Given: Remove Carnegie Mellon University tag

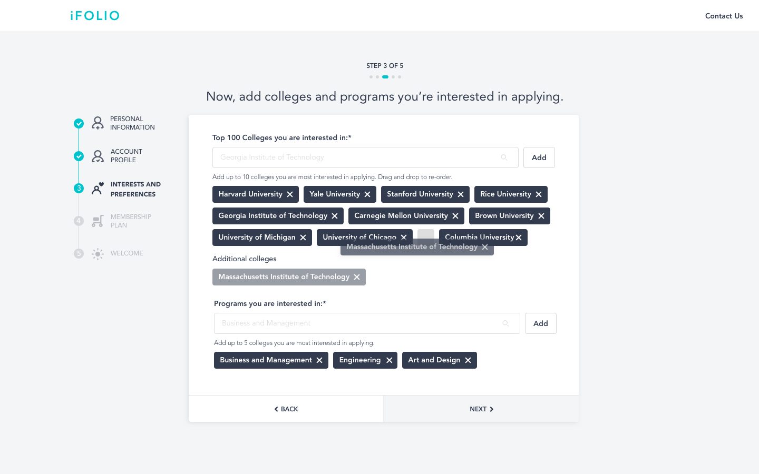Looking at the screenshot, I should point(455,216).
